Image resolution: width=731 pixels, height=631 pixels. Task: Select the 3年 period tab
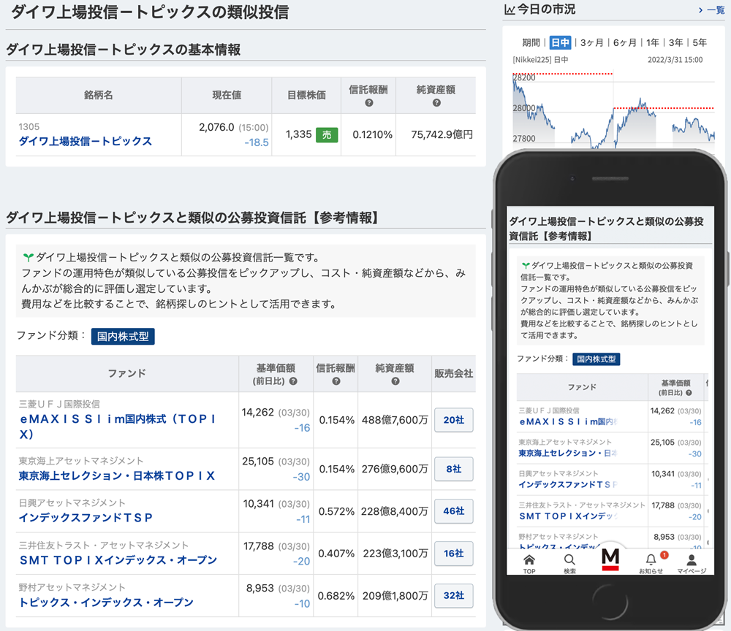(676, 43)
